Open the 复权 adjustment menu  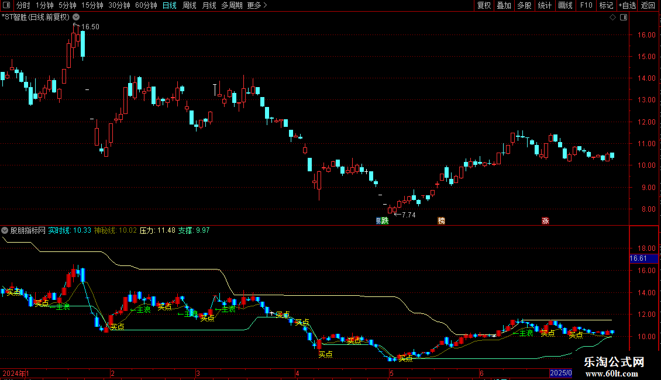pyautogui.click(x=484, y=5)
